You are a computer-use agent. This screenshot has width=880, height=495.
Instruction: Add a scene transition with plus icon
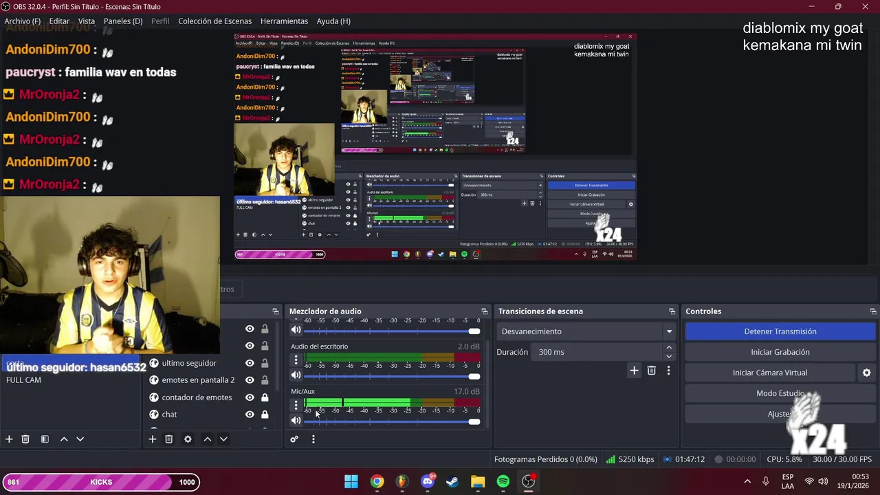634,371
